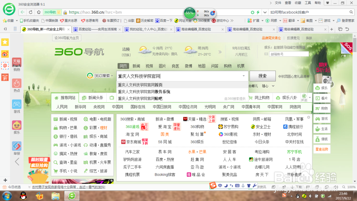Expand more bookmarks with the double chevron
357x201 pixels.
pos(232,20)
